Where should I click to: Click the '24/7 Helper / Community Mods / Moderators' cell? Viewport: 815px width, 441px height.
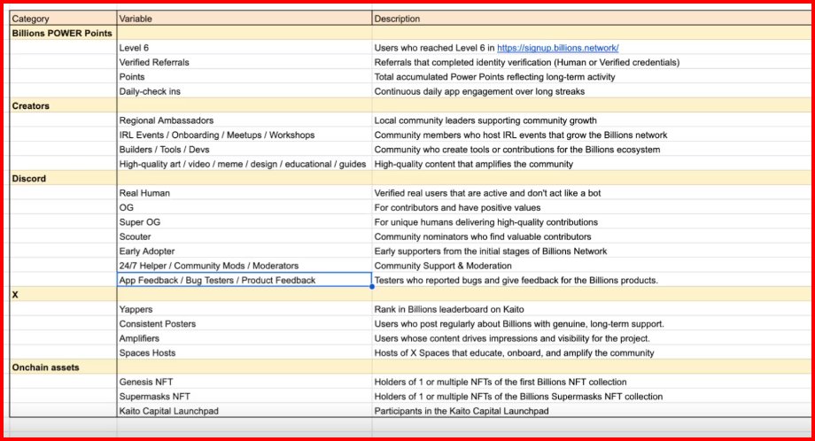[244, 266]
